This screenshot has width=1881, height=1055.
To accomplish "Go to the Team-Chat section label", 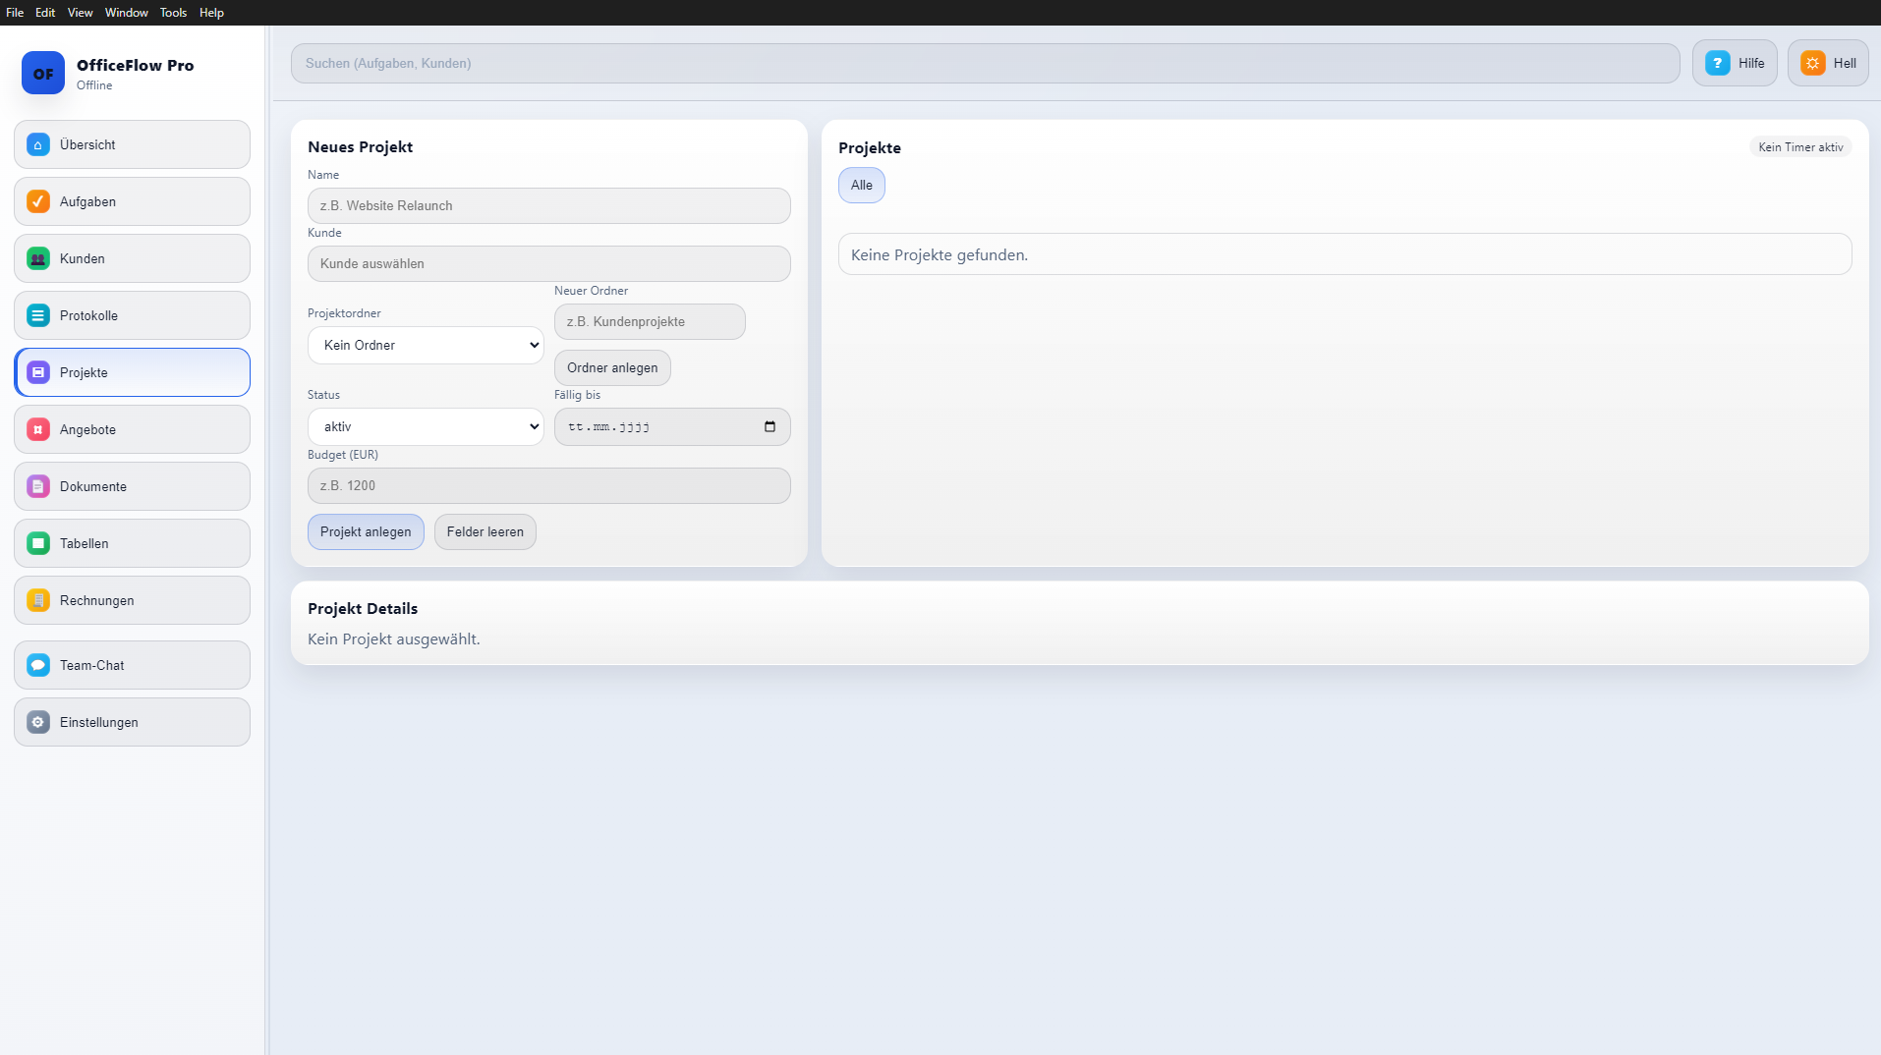I will 91,665.
